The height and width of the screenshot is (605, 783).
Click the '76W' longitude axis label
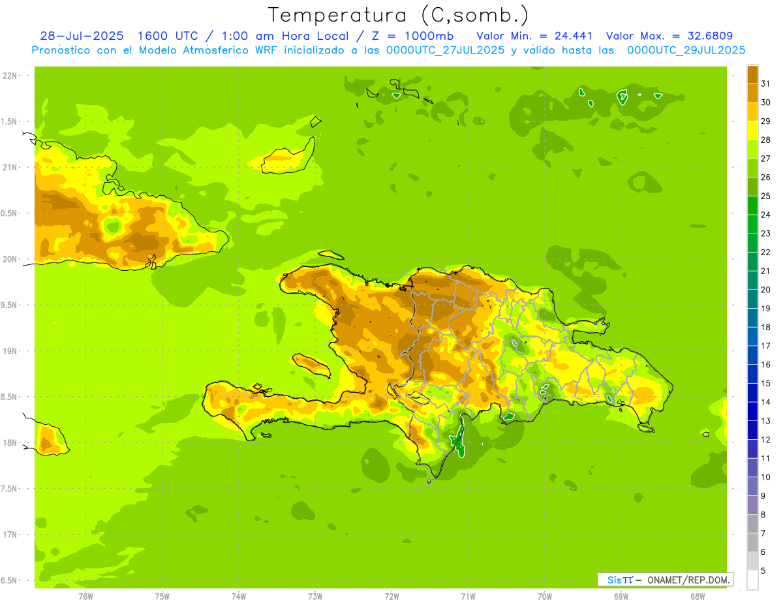[85, 597]
